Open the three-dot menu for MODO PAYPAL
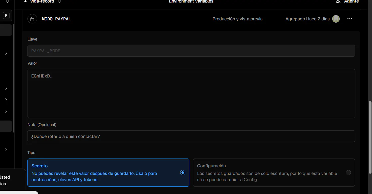The height and width of the screenshot is (194, 372). click(x=350, y=19)
